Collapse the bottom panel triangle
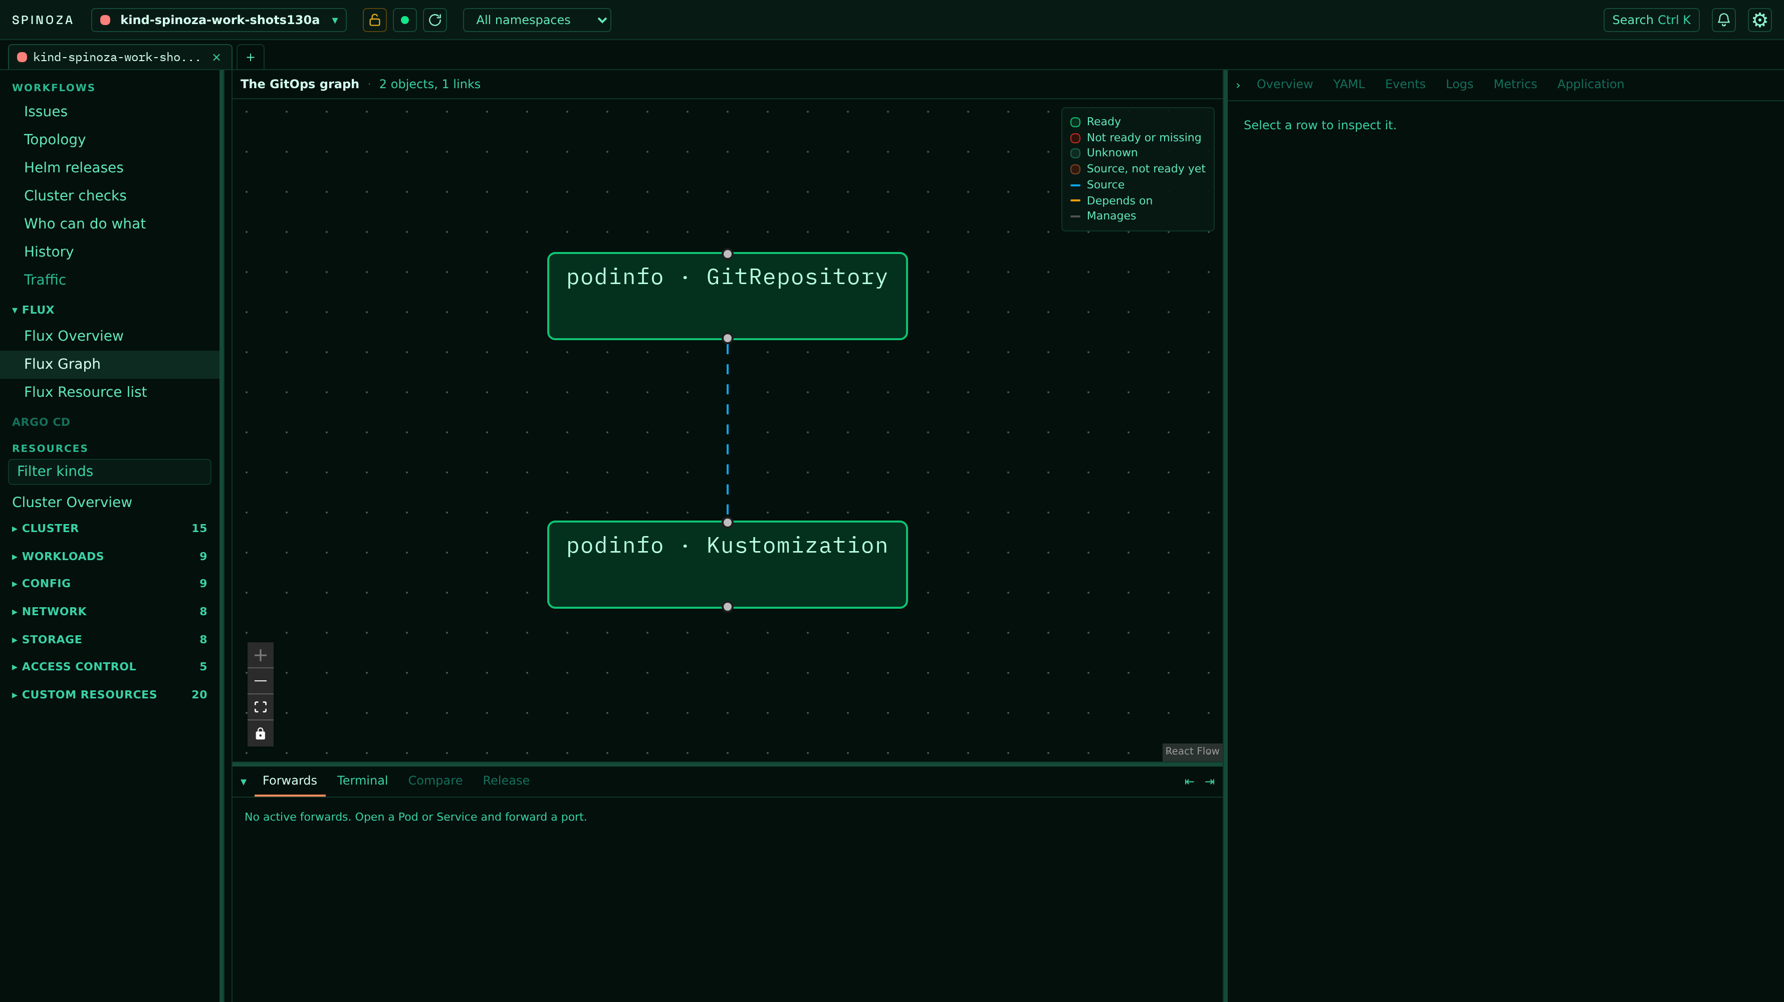This screenshot has height=1002, width=1784. coord(244,782)
